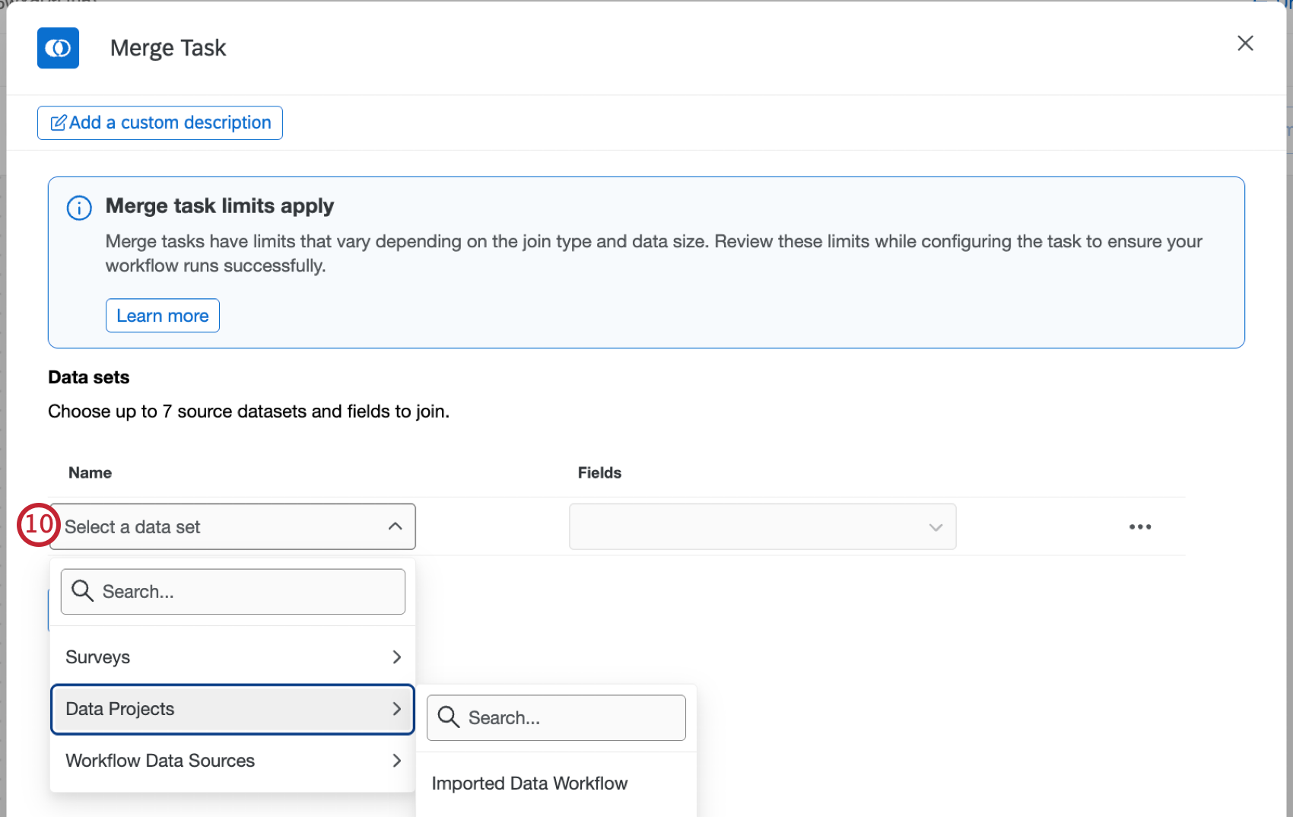Click the Data Projects chevron arrow
Screen dimensions: 1293x817
tap(396, 709)
